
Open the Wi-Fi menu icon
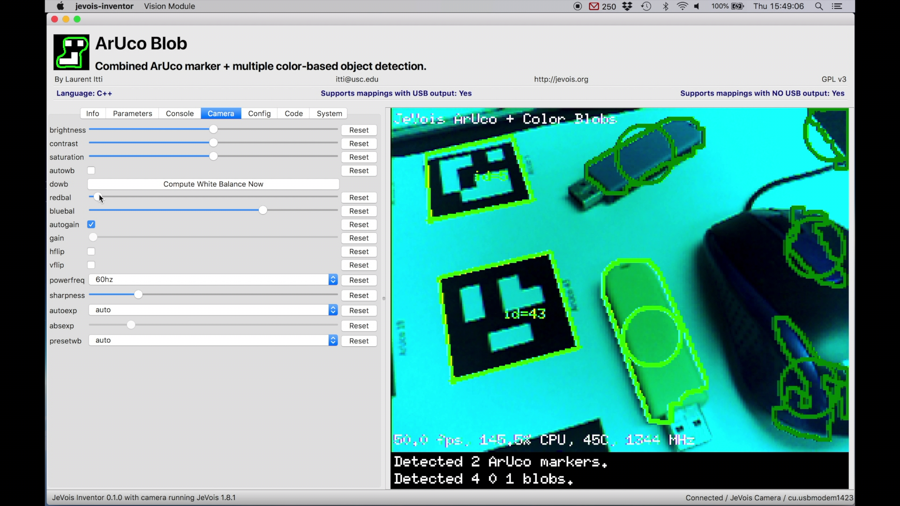tap(682, 6)
